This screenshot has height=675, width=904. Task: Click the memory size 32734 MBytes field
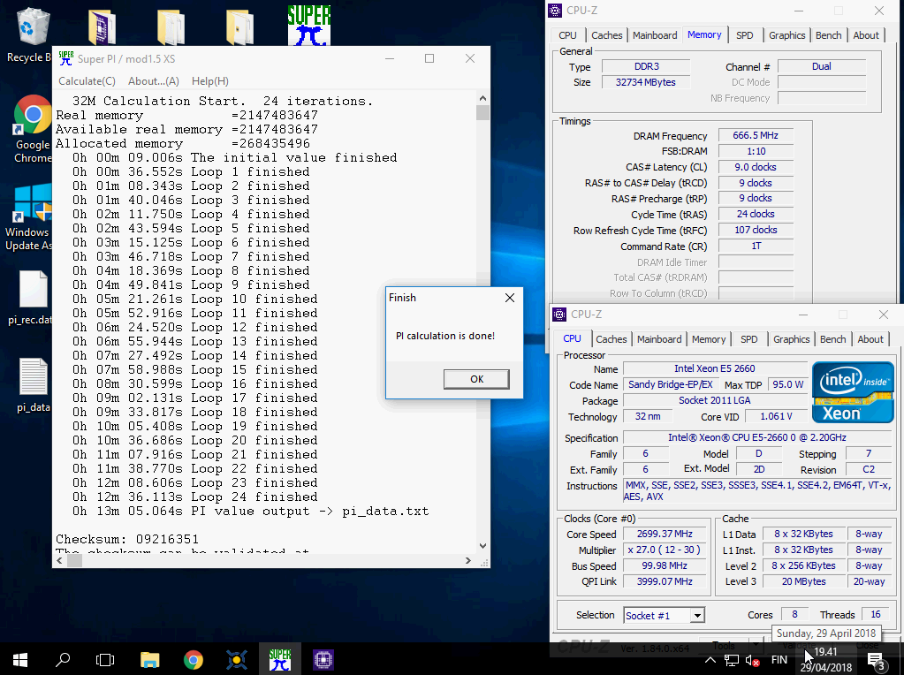[x=646, y=82]
